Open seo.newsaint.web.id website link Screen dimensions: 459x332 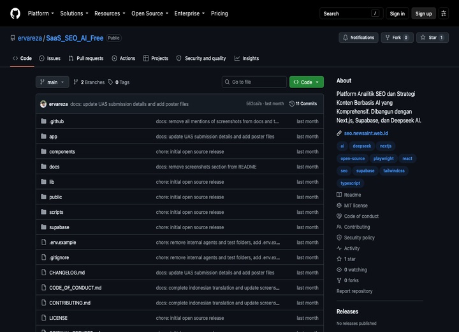(x=366, y=133)
